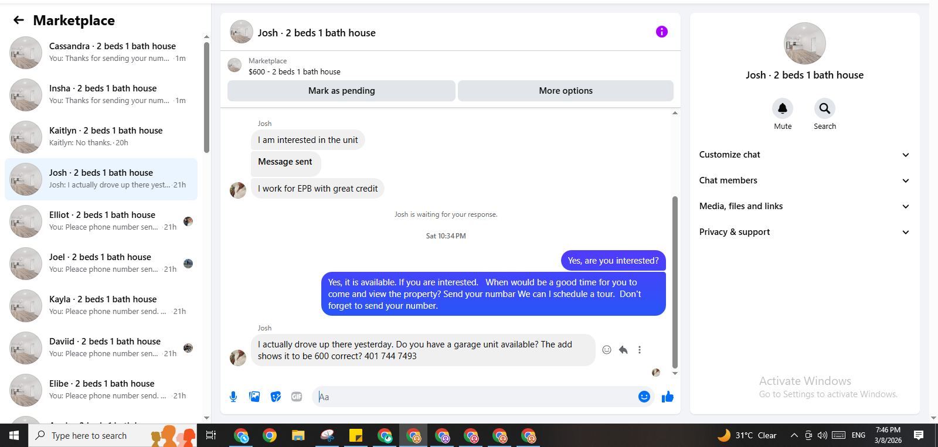The height and width of the screenshot is (447, 938).
Task: React to Josh's last message with emoji
Action: [607, 350]
